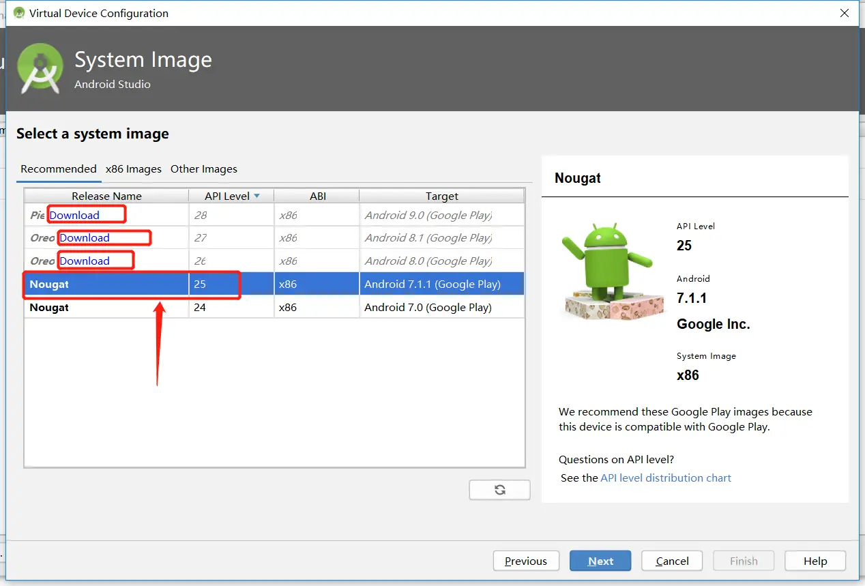Click the title bar Android Studio icon
Screen dimensions: 865x586
point(19,13)
